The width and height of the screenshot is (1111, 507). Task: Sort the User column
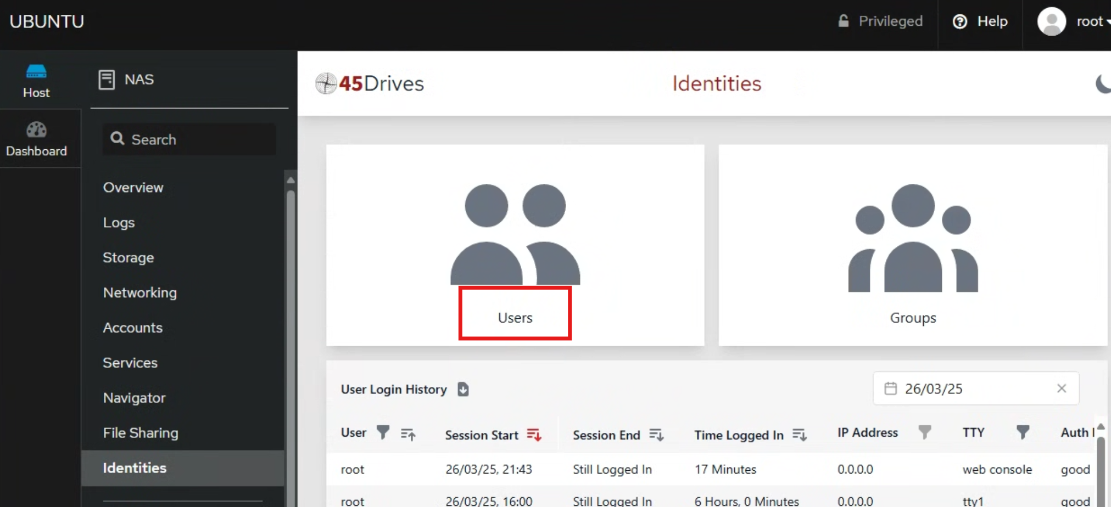[408, 435]
